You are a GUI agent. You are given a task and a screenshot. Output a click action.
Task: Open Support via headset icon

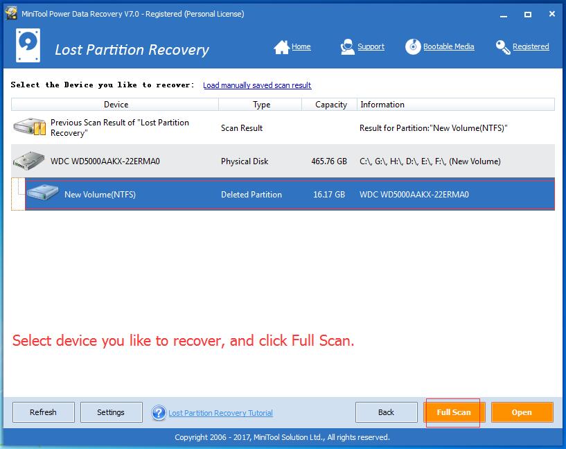(x=346, y=46)
